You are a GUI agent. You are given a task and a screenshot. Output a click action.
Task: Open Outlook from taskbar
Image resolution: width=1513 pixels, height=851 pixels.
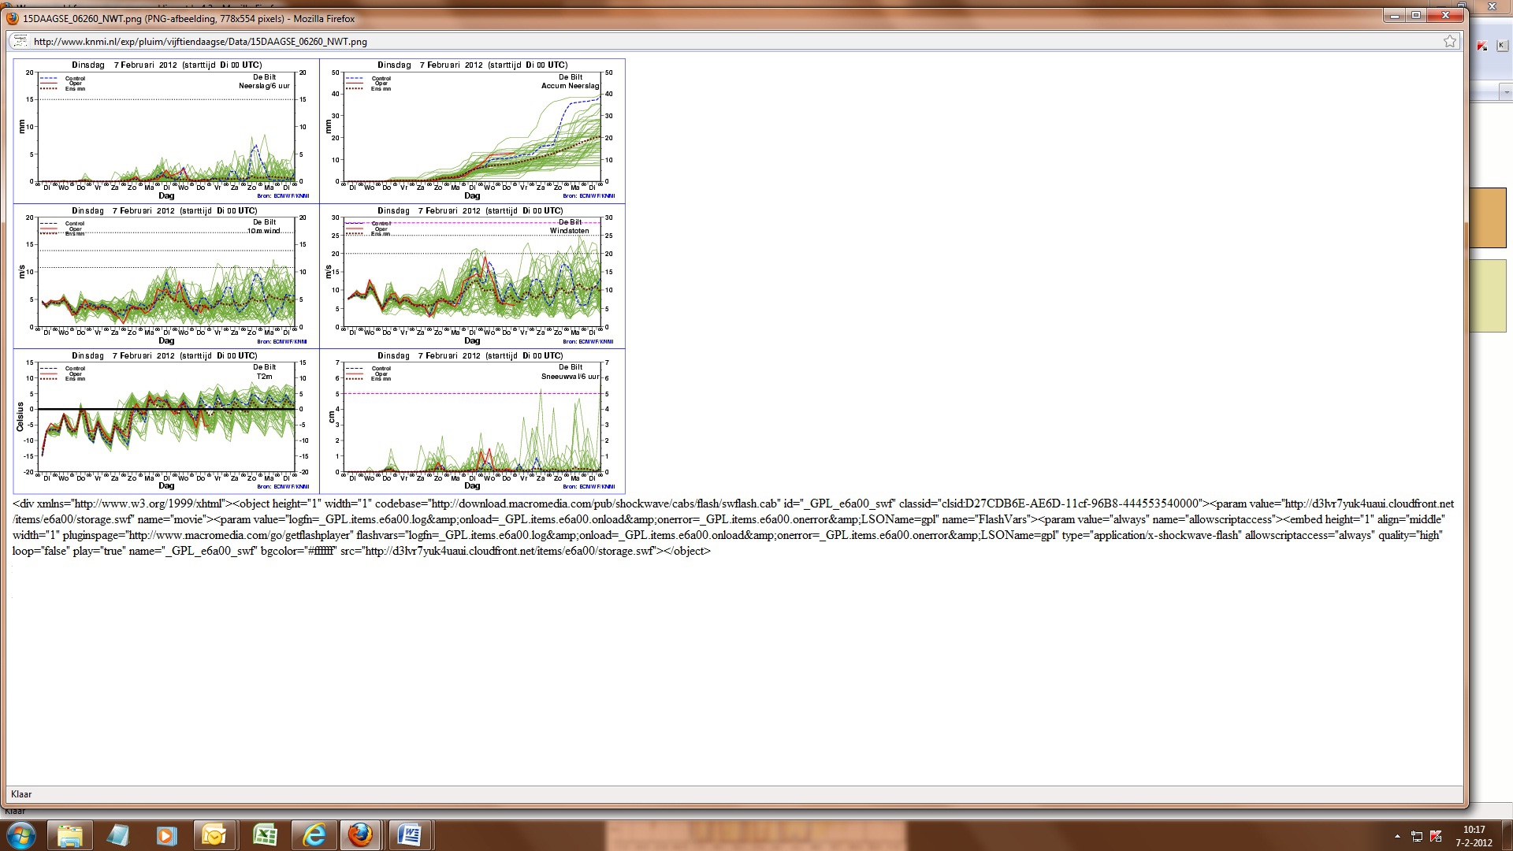pyautogui.click(x=214, y=835)
